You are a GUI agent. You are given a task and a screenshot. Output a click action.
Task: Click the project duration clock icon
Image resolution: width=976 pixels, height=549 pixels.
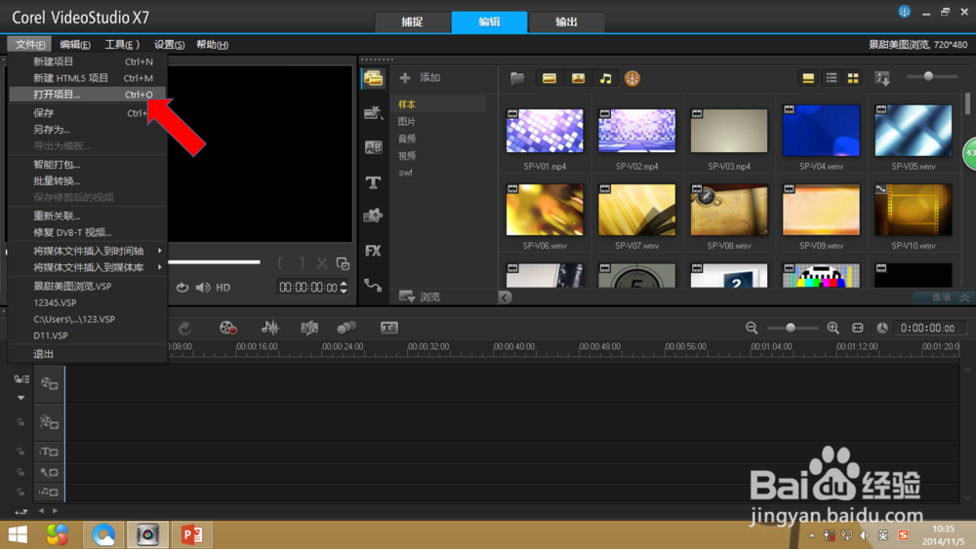(882, 328)
